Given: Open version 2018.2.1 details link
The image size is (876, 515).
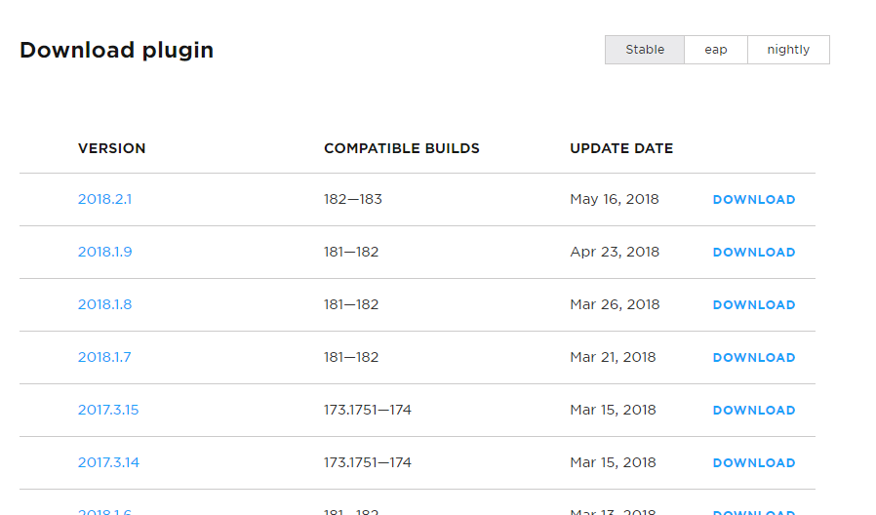Looking at the screenshot, I should click(104, 199).
